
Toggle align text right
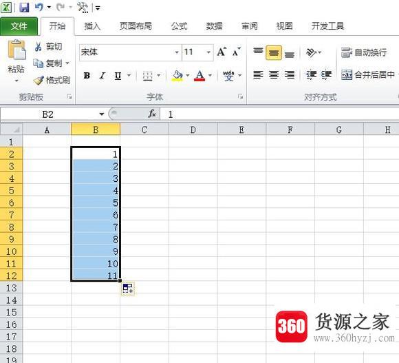tap(290, 75)
